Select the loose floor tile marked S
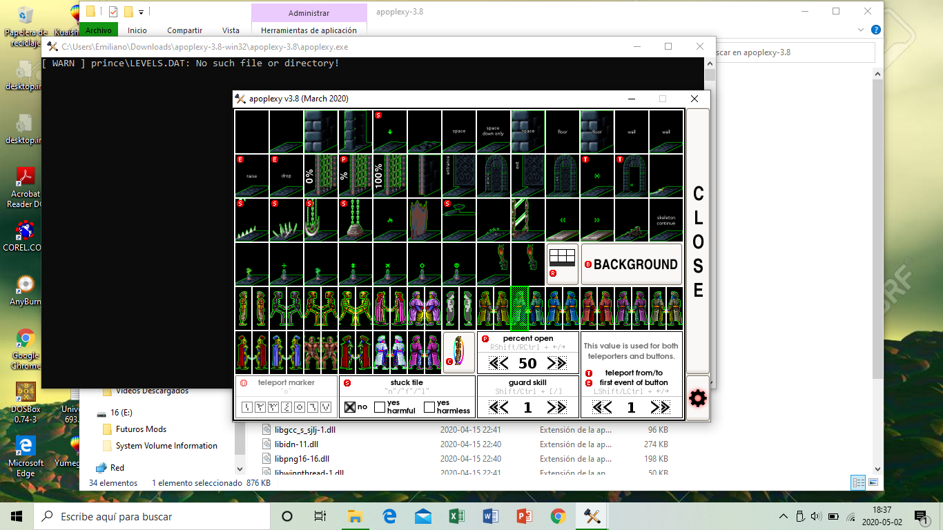This screenshot has width=943, height=530. (390, 131)
